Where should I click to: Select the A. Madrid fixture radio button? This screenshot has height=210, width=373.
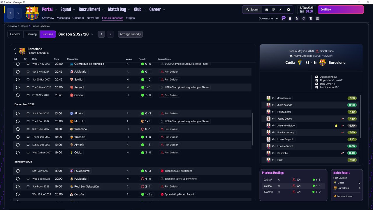coord(18,72)
